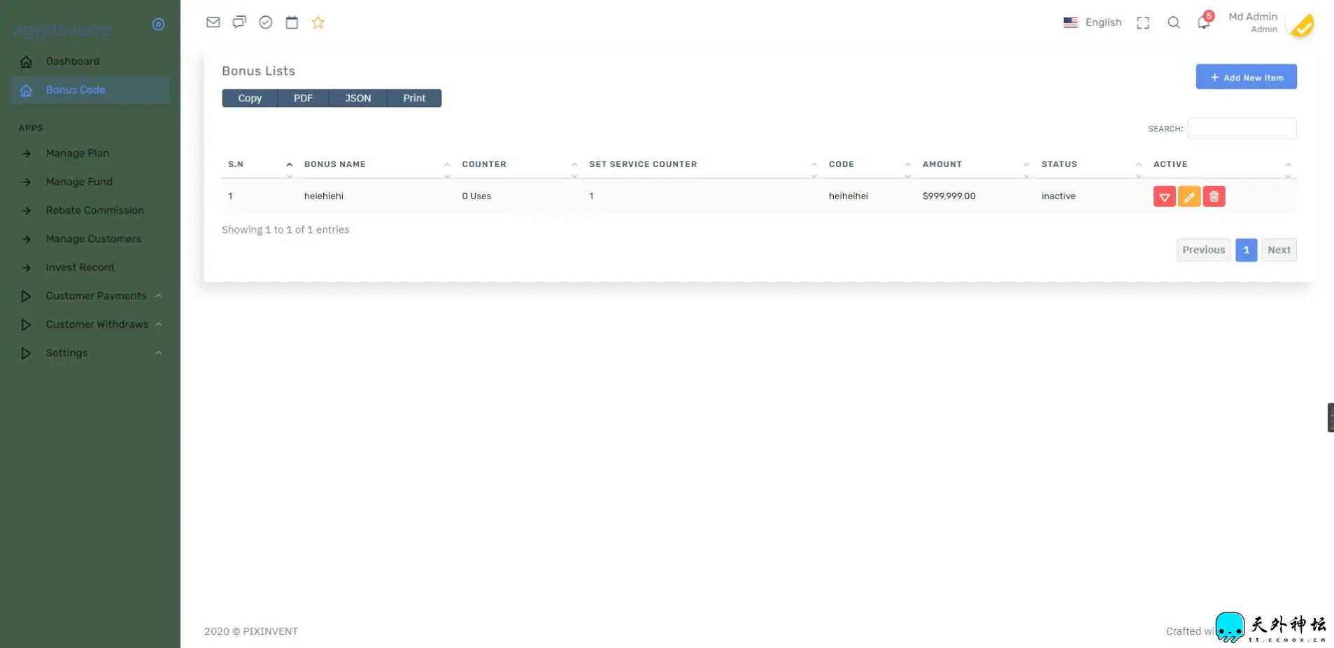Select page 1 in pagination

[x=1246, y=250]
